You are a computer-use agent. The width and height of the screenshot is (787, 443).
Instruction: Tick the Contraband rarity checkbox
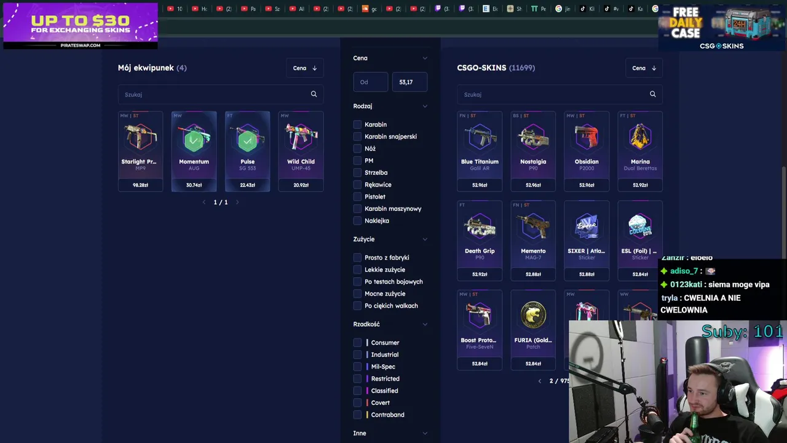[x=357, y=414]
